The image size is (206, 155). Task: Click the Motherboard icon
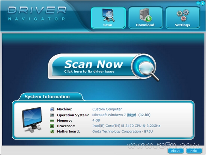[52, 131]
